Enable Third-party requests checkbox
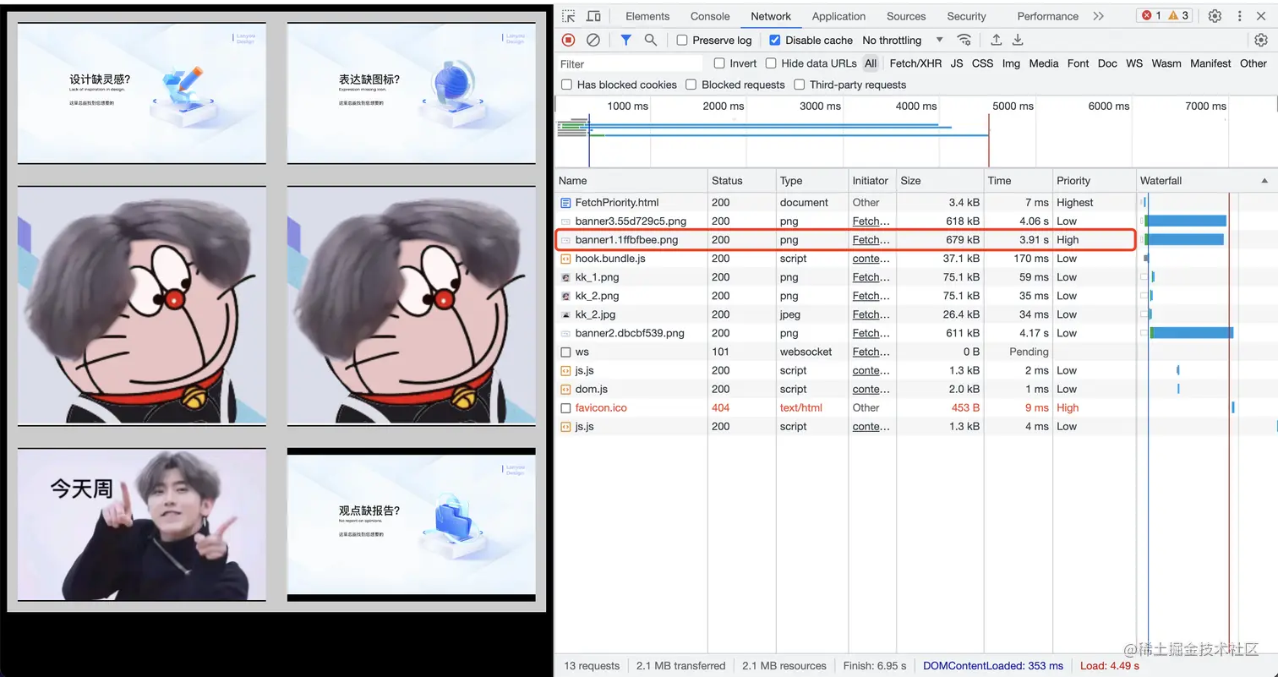Image resolution: width=1278 pixels, height=677 pixels. coord(800,85)
